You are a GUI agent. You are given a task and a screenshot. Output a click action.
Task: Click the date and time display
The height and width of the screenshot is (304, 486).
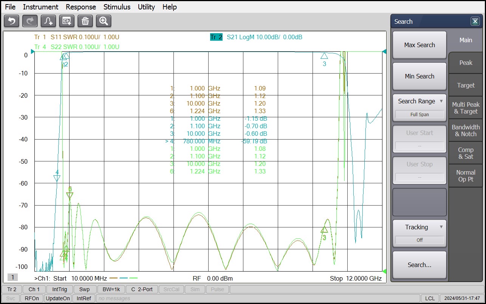pyautogui.click(x=462, y=298)
